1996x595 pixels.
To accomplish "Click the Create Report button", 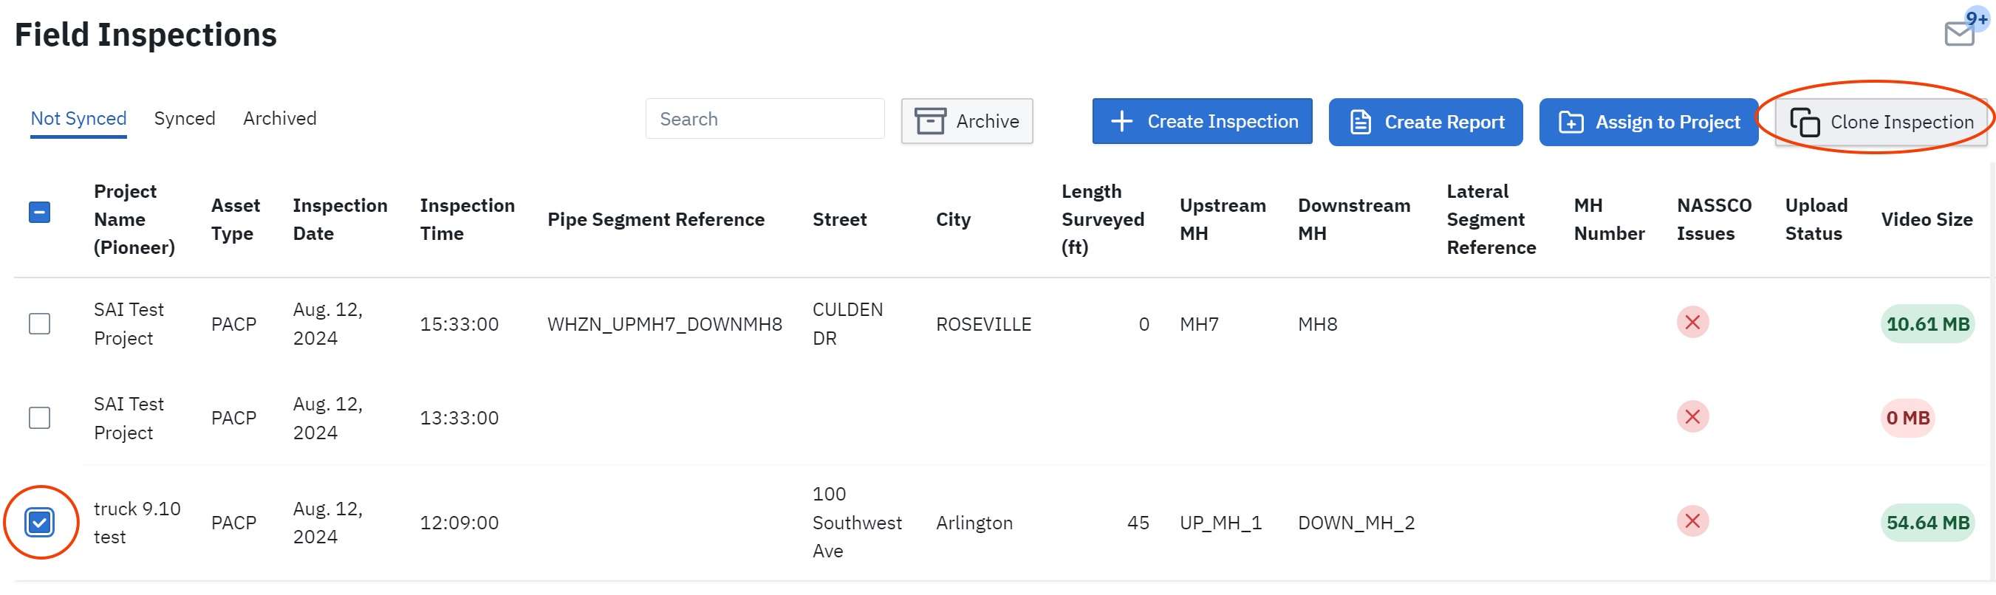I will [x=1425, y=122].
